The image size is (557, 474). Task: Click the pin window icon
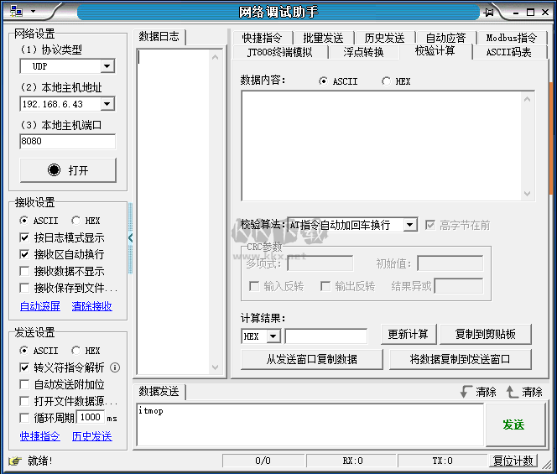pyautogui.click(x=489, y=13)
